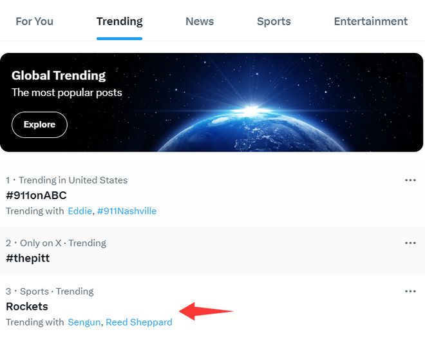
Task: Open the Sengun related trend link
Action: [84, 322]
